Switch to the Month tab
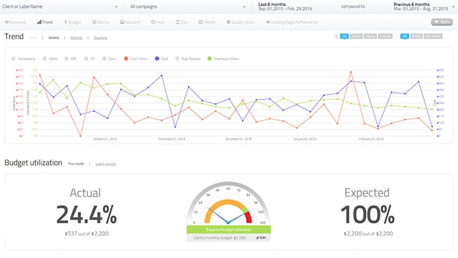This screenshot has width=458, height=258. pos(207,22)
